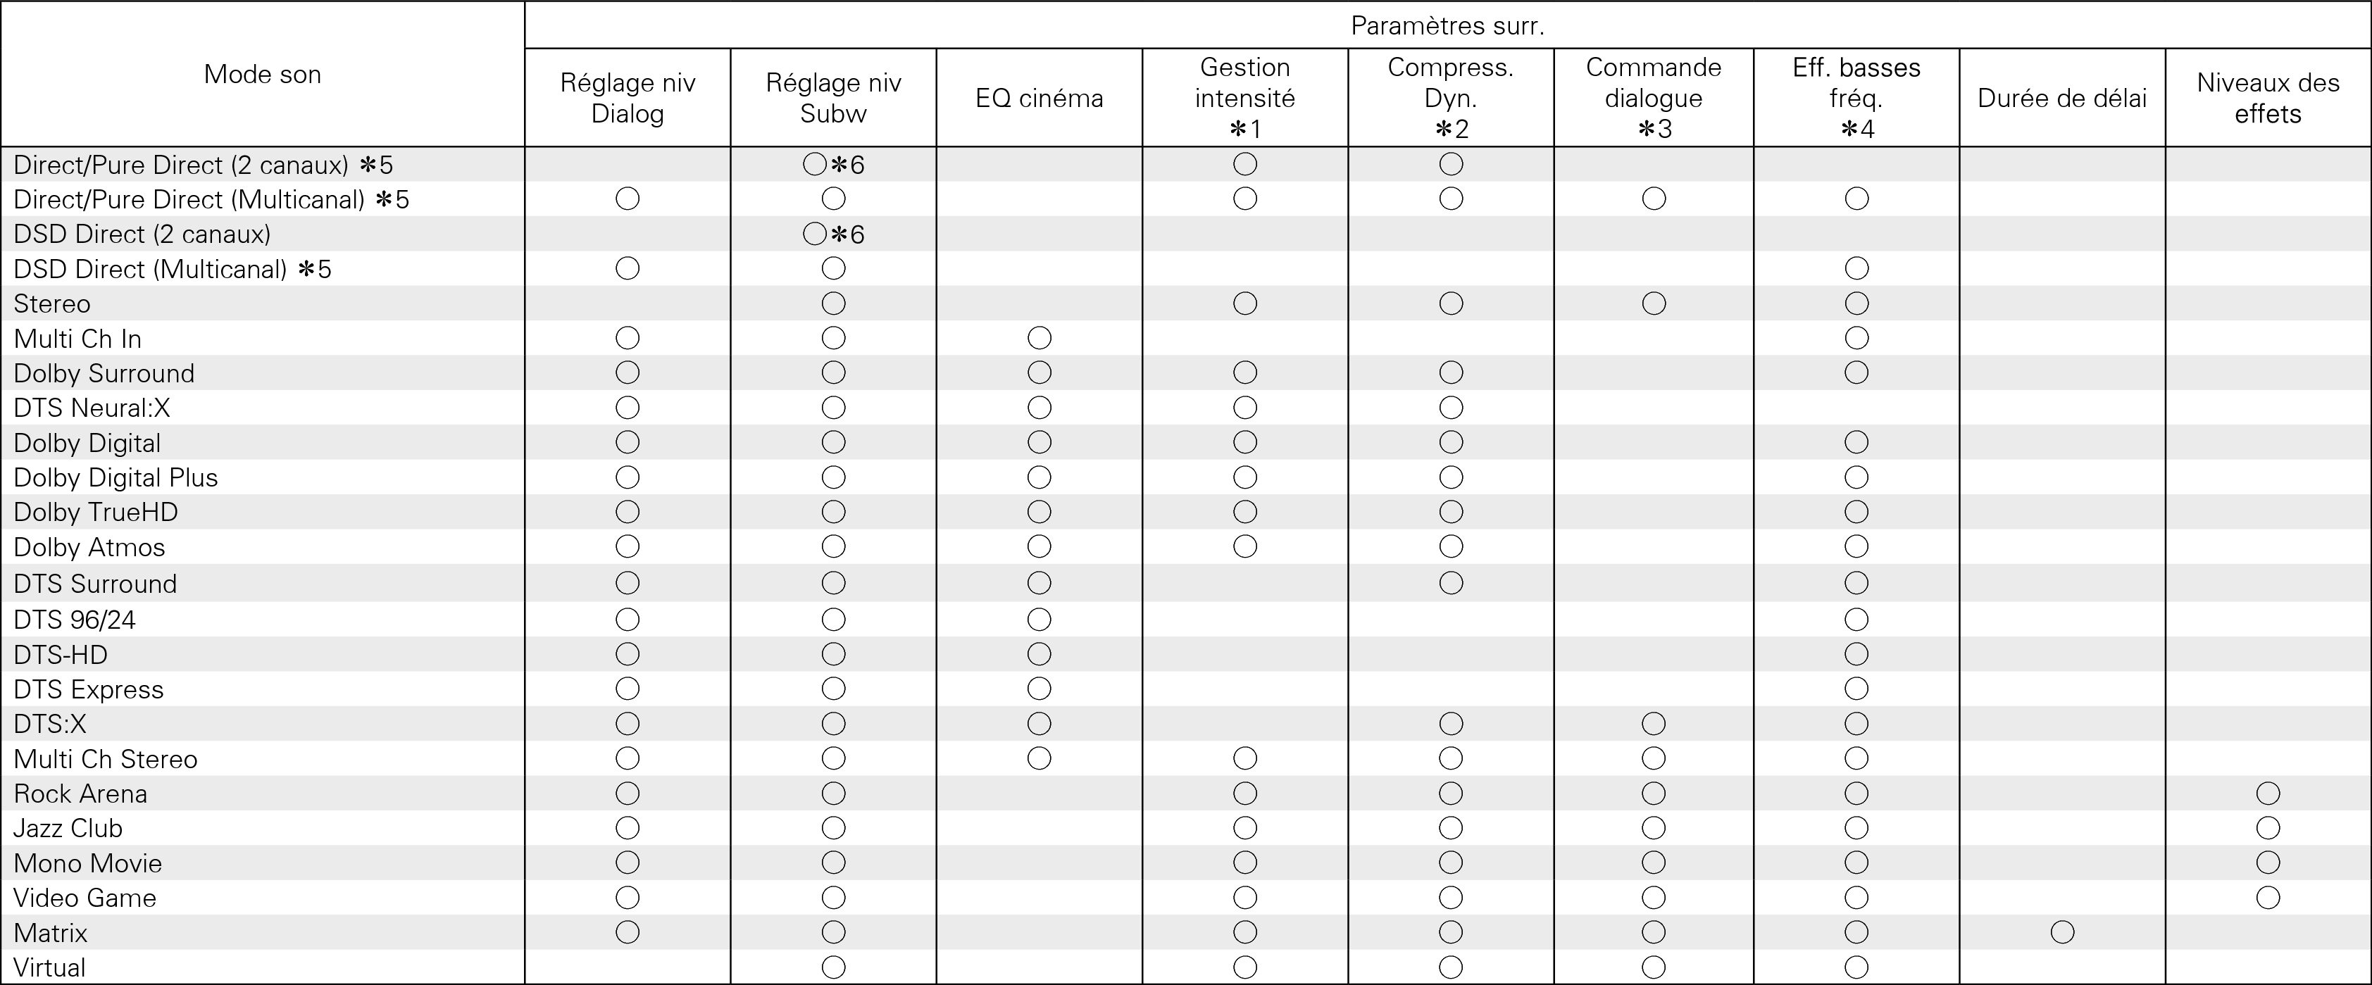This screenshot has width=2372, height=985.
Task: Click the Paramètres surr. header
Action: (x=1447, y=26)
